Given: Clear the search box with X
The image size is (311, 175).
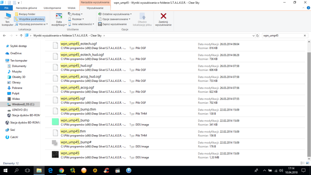Looking at the screenshot, I should 305,36.
